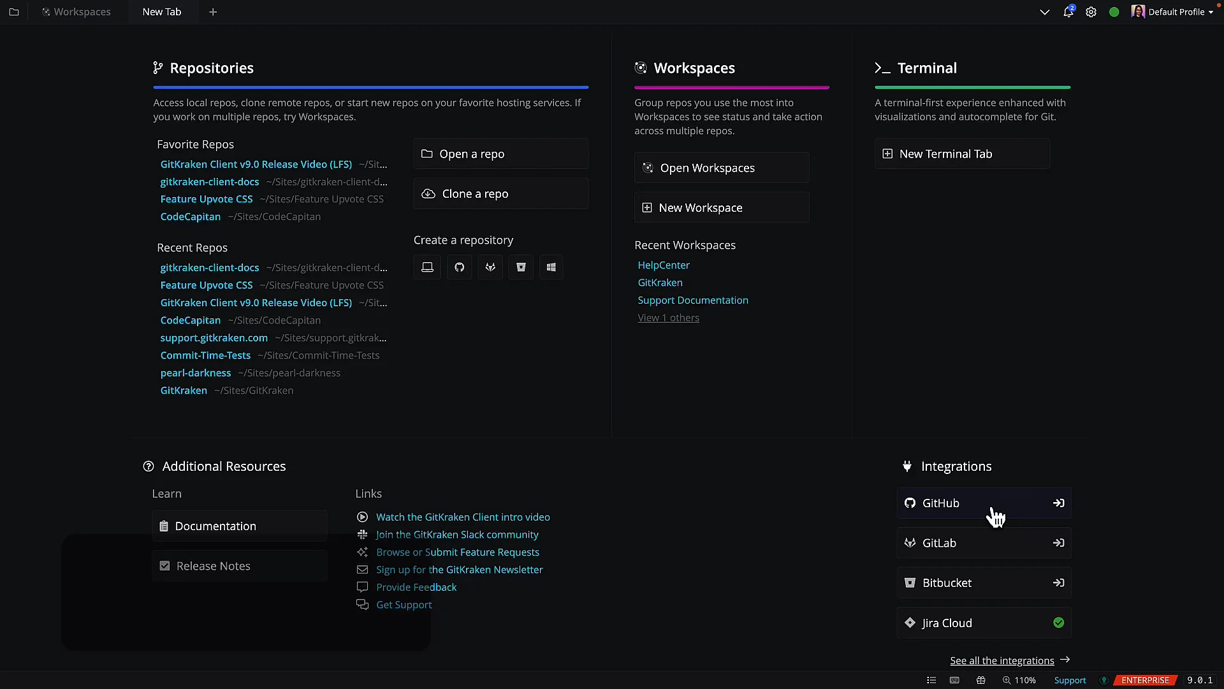Open the notifications bell icon
The width and height of the screenshot is (1224, 689).
click(1068, 12)
